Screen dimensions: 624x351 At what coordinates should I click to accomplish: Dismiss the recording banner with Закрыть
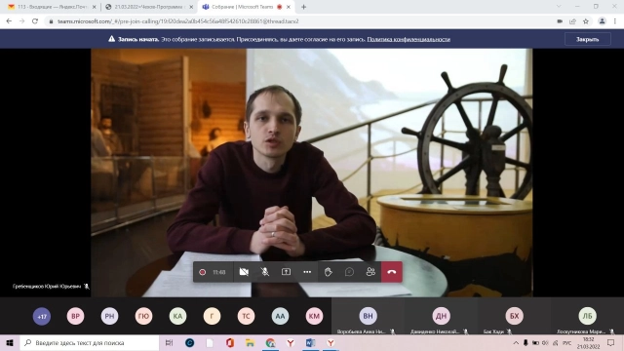587,39
